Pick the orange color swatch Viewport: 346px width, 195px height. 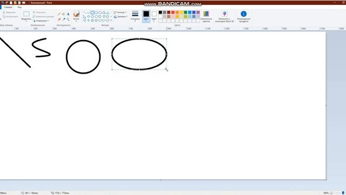(177, 12)
